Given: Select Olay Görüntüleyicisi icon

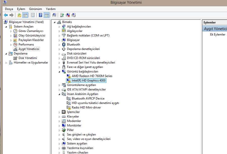Looking at the screenshot, I should [15, 35].
